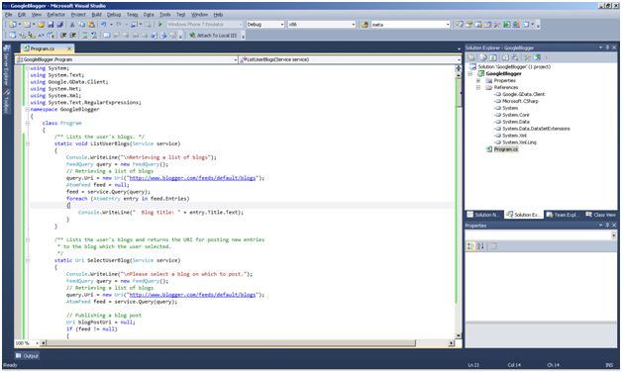Click editor vertical scrollbar down arrow
The width and height of the screenshot is (622, 373).
[459, 335]
